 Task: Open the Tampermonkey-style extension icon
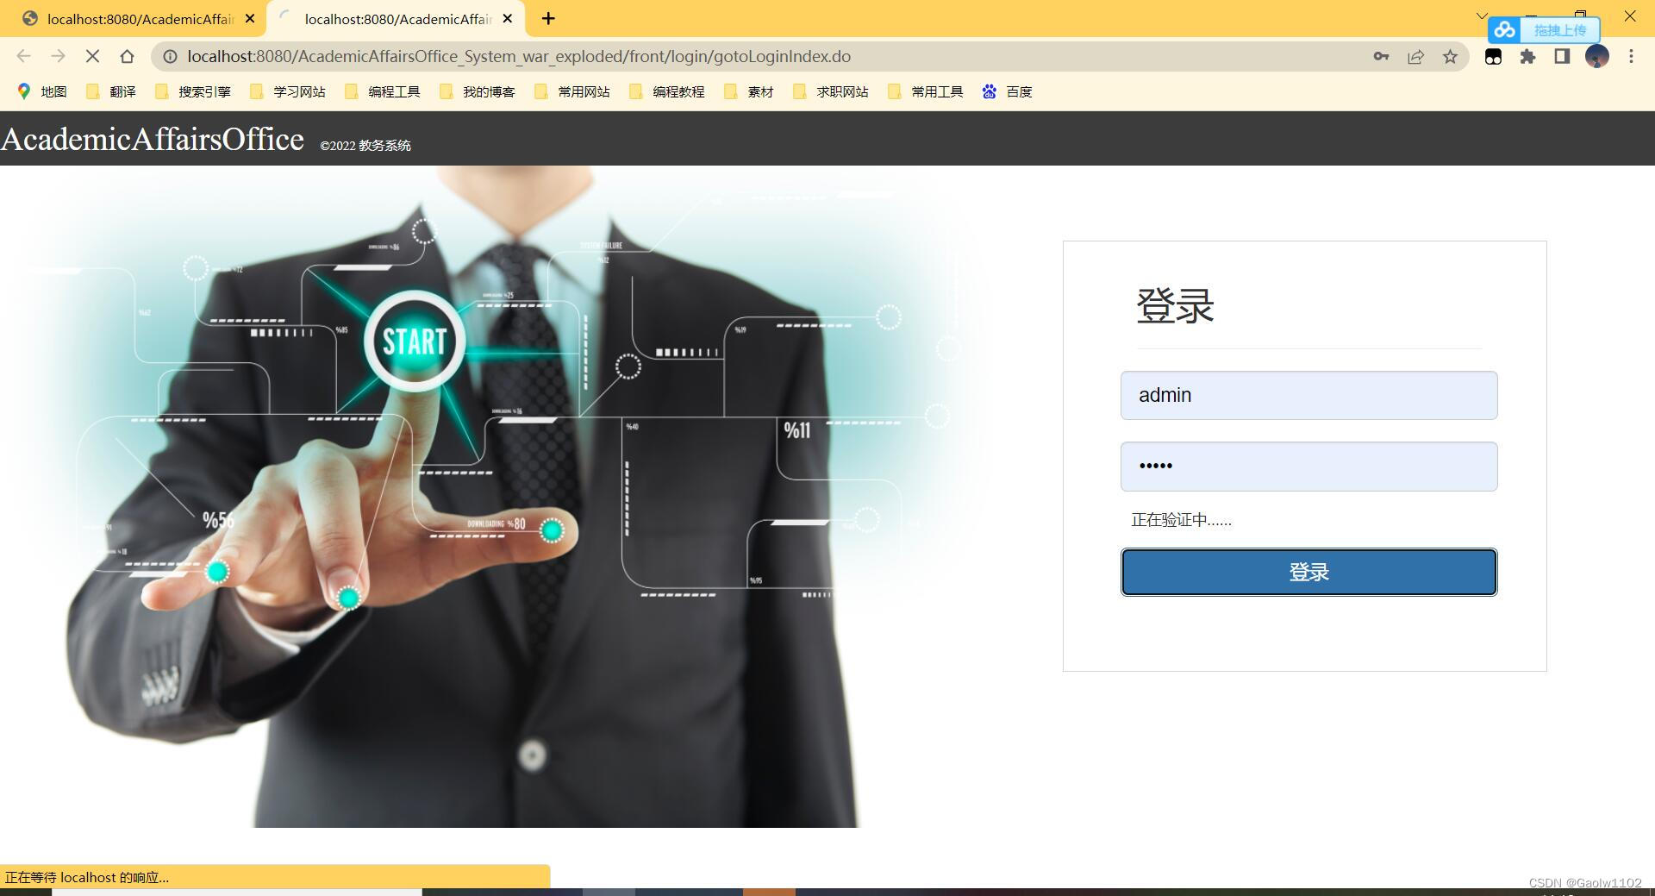click(1493, 56)
